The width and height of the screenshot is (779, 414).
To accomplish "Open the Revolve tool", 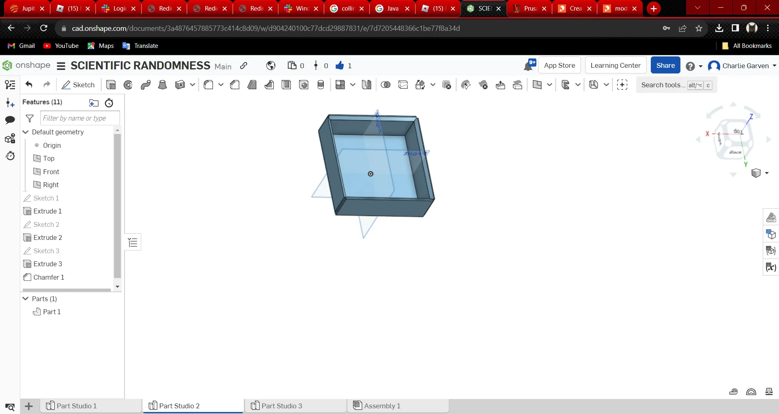I will (128, 85).
